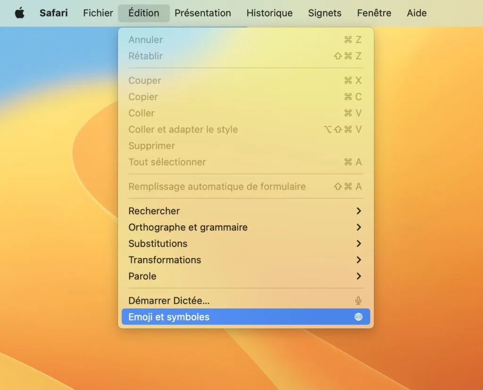
Task: Choose Rétablir menu entry
Action: [x=246, y=56]
